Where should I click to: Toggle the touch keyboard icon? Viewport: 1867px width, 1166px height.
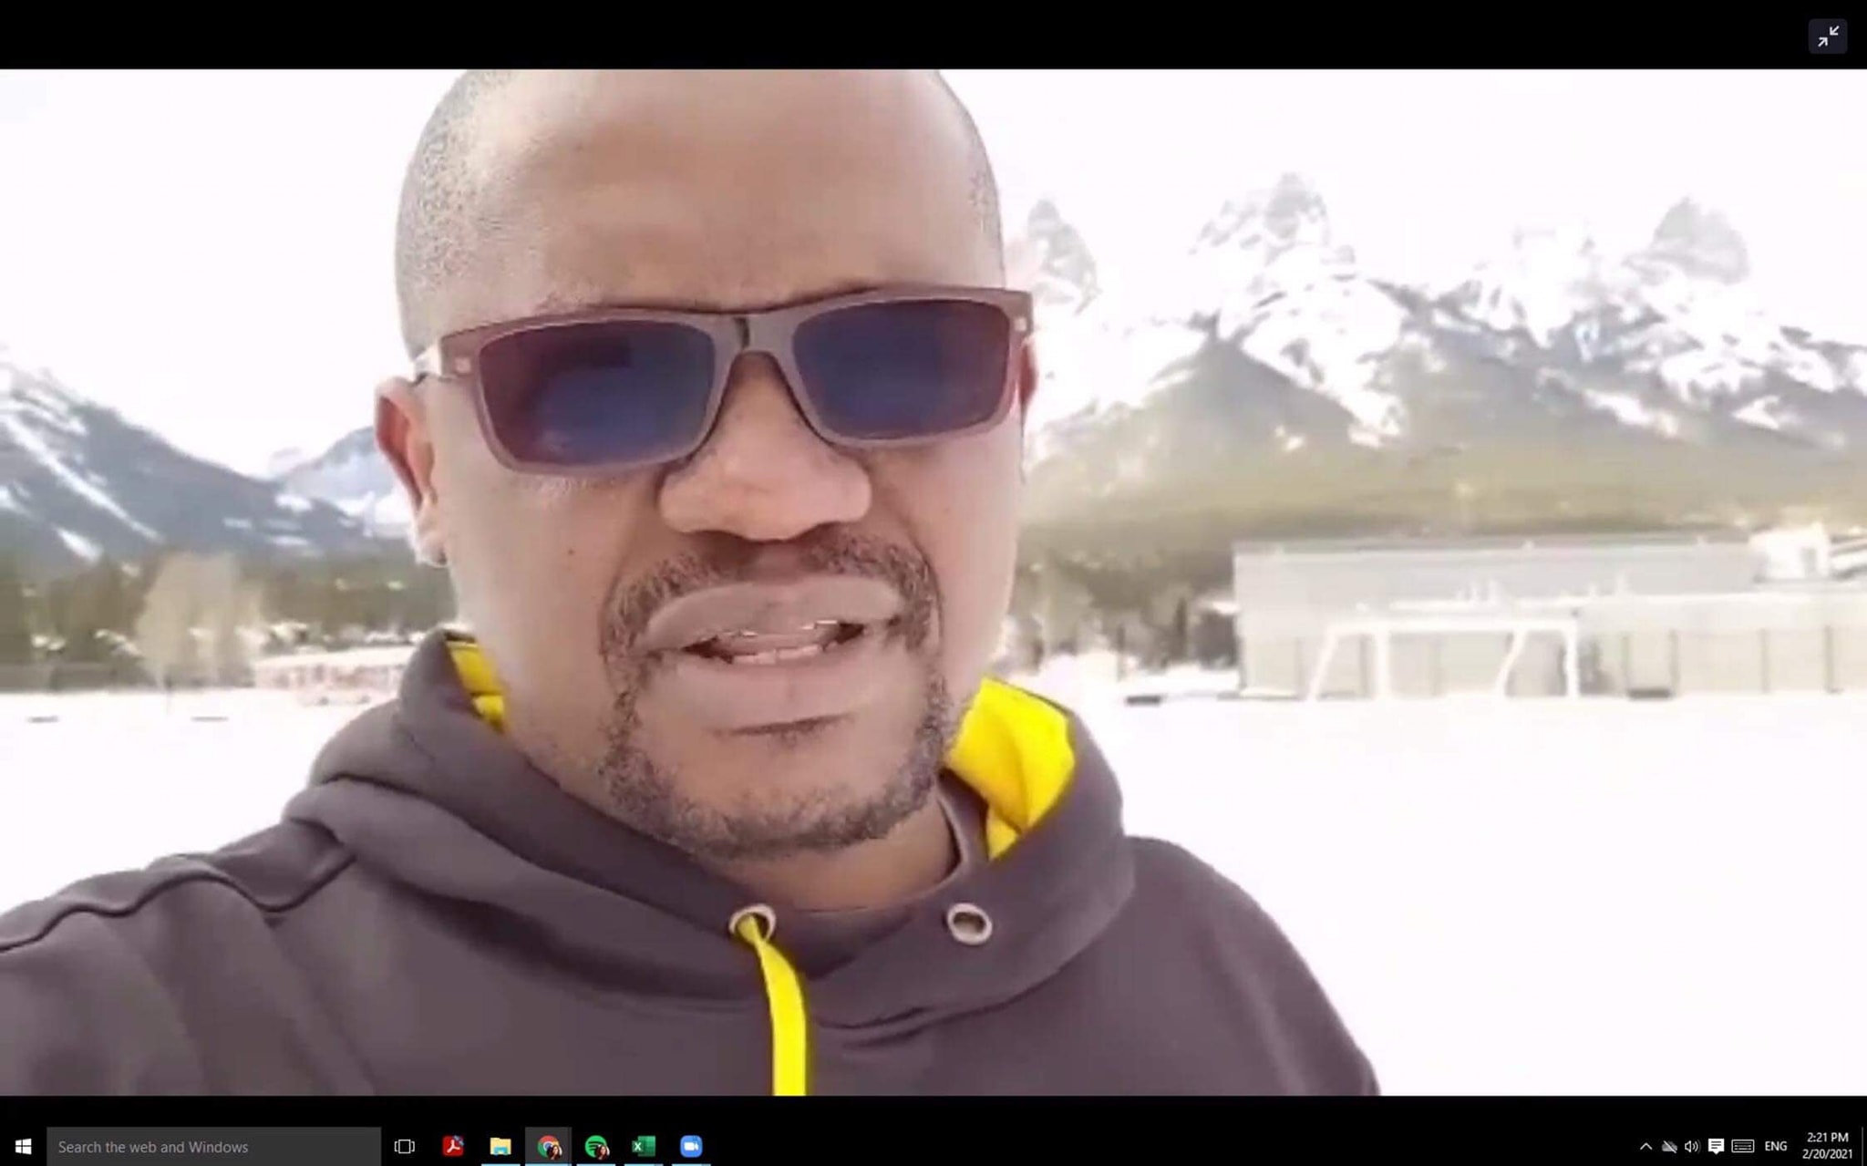coord(1743,1146)
